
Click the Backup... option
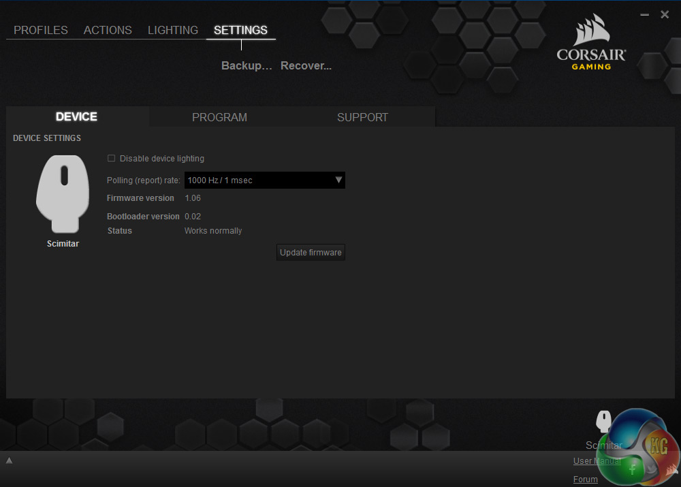(247, 65)
